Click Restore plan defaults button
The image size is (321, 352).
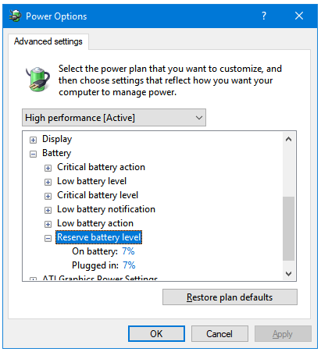(230, 297)
